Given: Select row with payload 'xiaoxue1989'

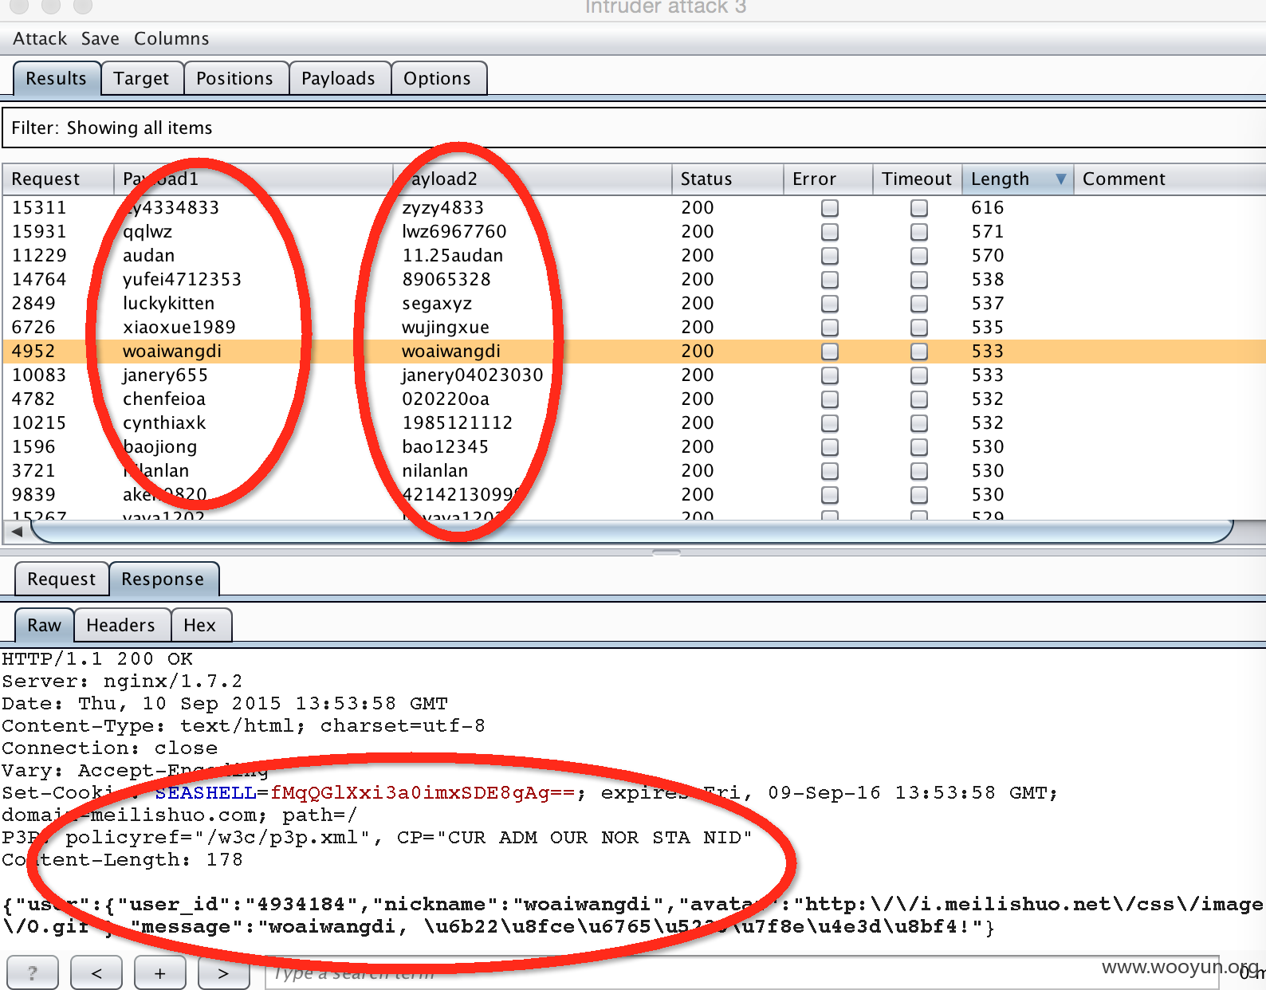Looking at the screenshot, I should click(x=634, y=327).
